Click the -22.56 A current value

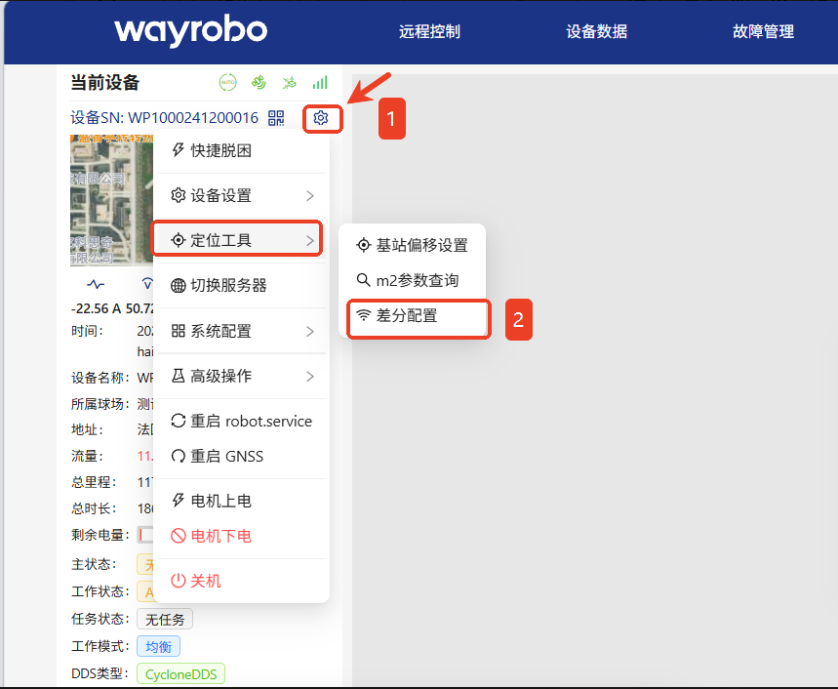[97, 309]
